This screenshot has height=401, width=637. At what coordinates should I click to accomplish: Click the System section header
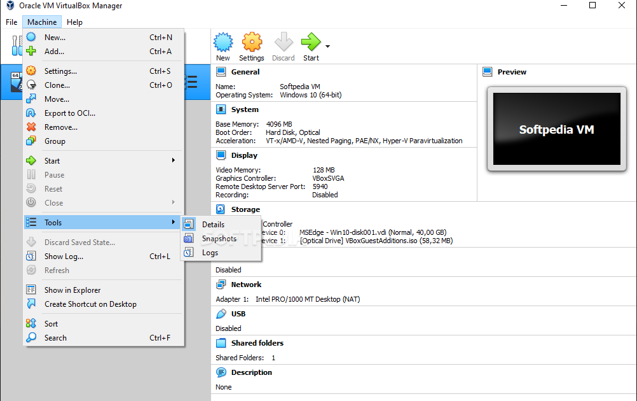[x=245, y=109]
